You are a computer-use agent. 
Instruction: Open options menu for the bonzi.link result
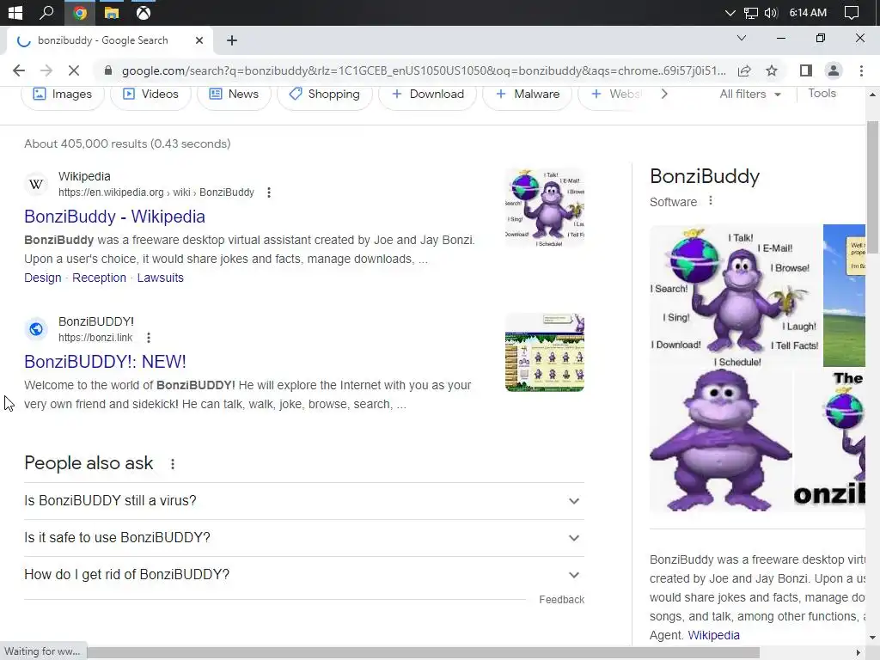[148, 337]
